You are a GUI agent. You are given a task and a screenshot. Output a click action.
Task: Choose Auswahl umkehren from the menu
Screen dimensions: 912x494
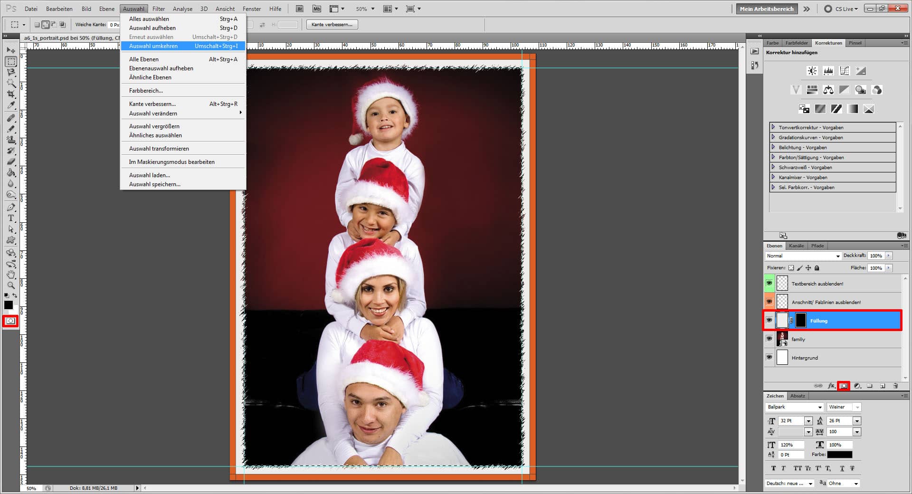pyautogui.click(x=152, y=46)
